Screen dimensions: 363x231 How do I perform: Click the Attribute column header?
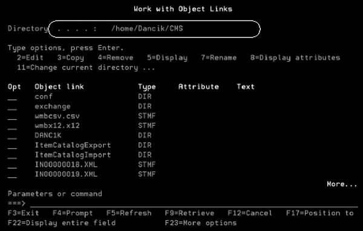(x=198, y=87)
